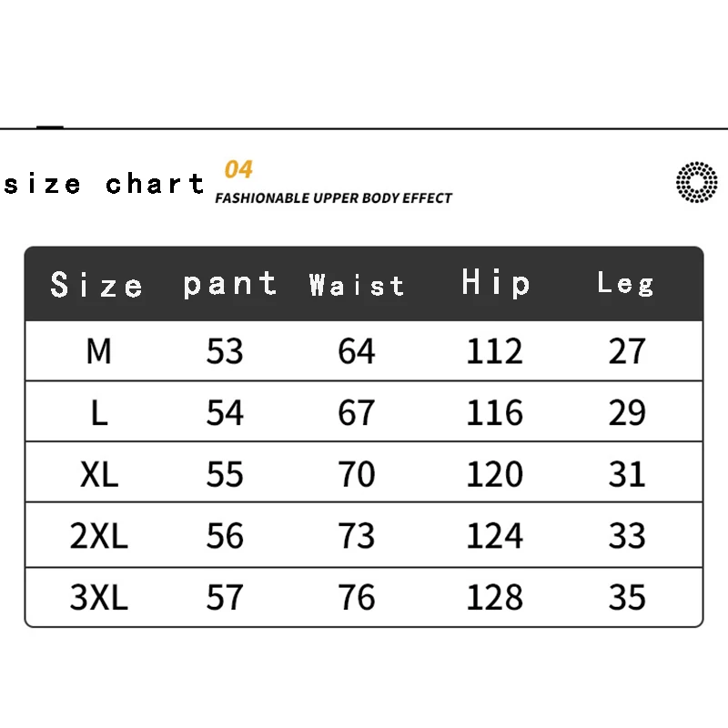
Task: Click the dotted circle icon
Action: [x=696, y=182]
